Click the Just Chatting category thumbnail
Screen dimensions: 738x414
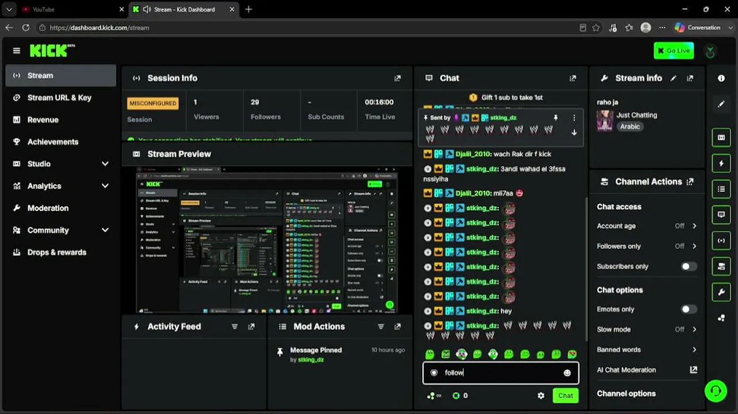605,121
